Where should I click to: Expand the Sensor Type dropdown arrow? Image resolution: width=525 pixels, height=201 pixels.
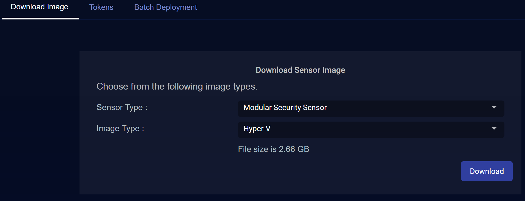[x=494, y=107]
